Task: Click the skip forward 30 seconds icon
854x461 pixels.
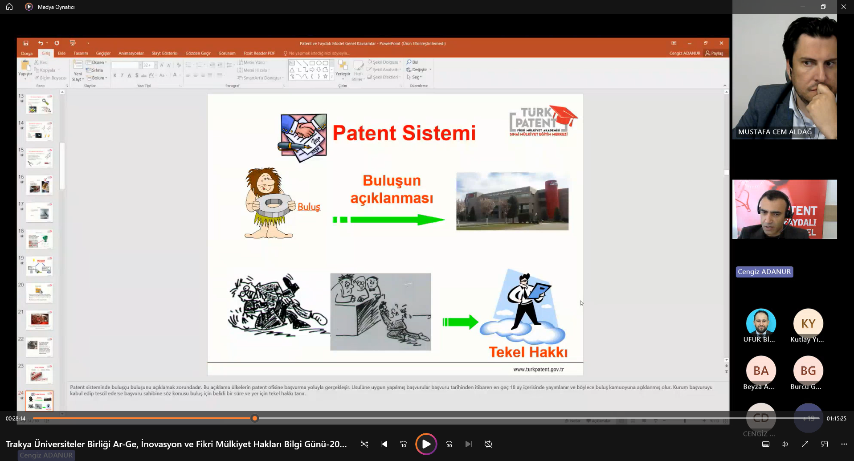Action: point(449,444)
